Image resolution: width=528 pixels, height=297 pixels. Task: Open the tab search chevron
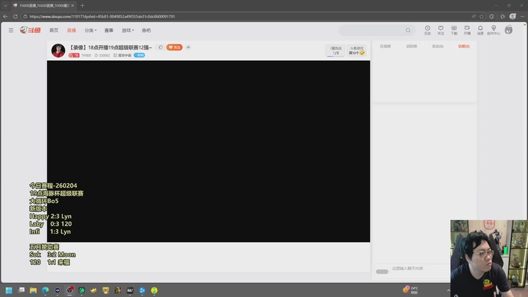5,5
